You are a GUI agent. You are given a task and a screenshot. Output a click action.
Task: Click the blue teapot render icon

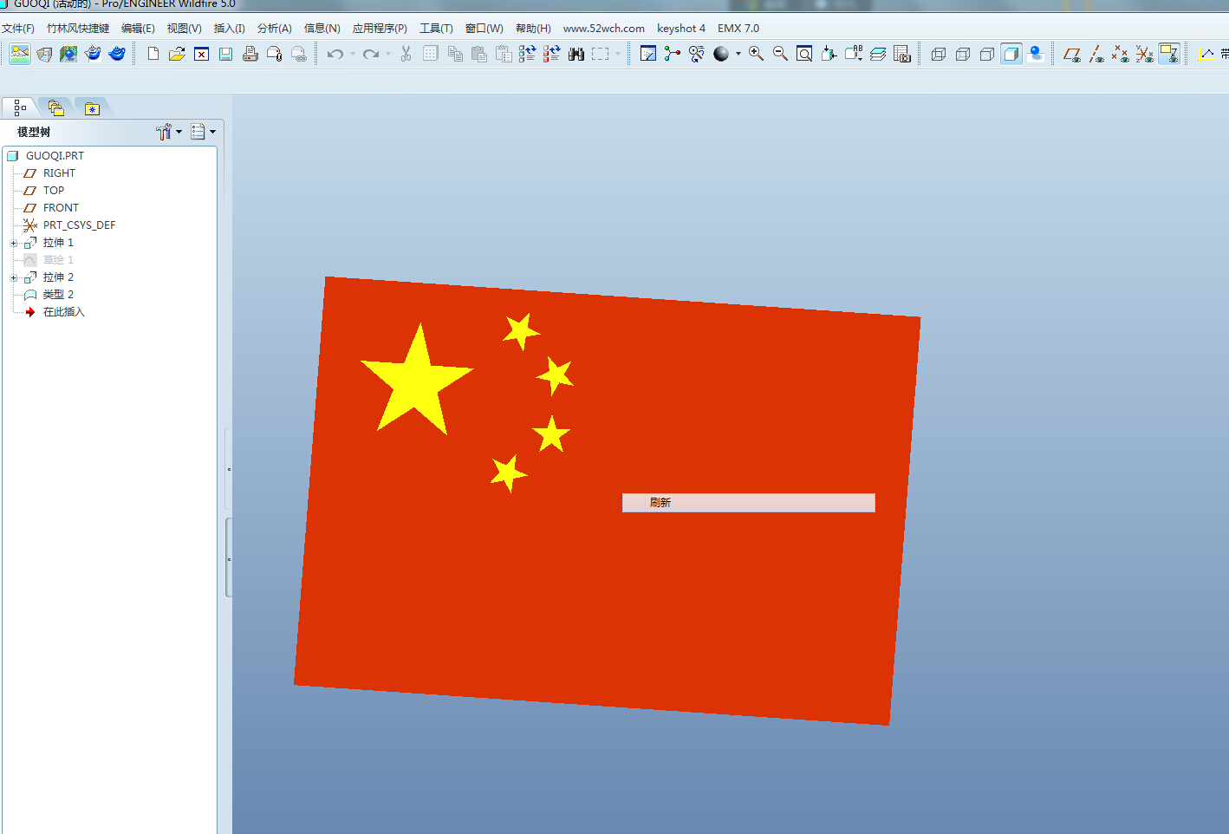[x=117, y=54]
